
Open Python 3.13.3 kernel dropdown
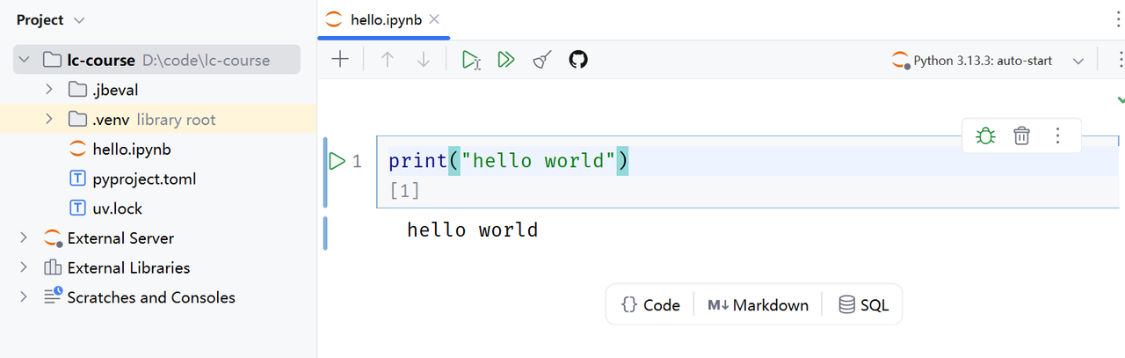pos(989,61)
